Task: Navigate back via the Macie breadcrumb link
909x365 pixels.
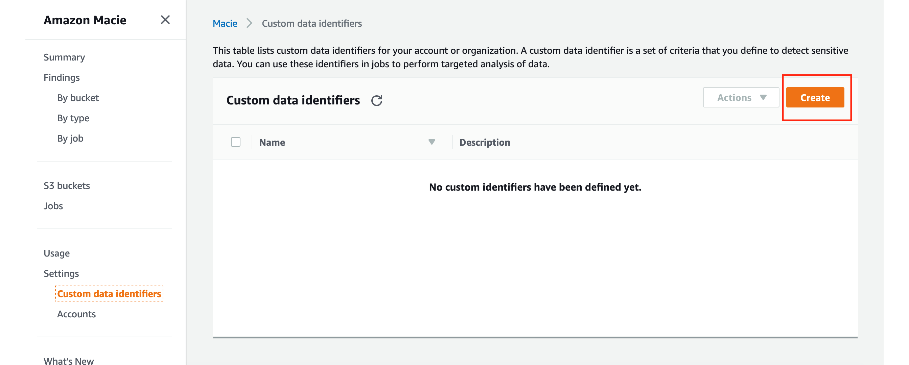Action: coord(225,23)
